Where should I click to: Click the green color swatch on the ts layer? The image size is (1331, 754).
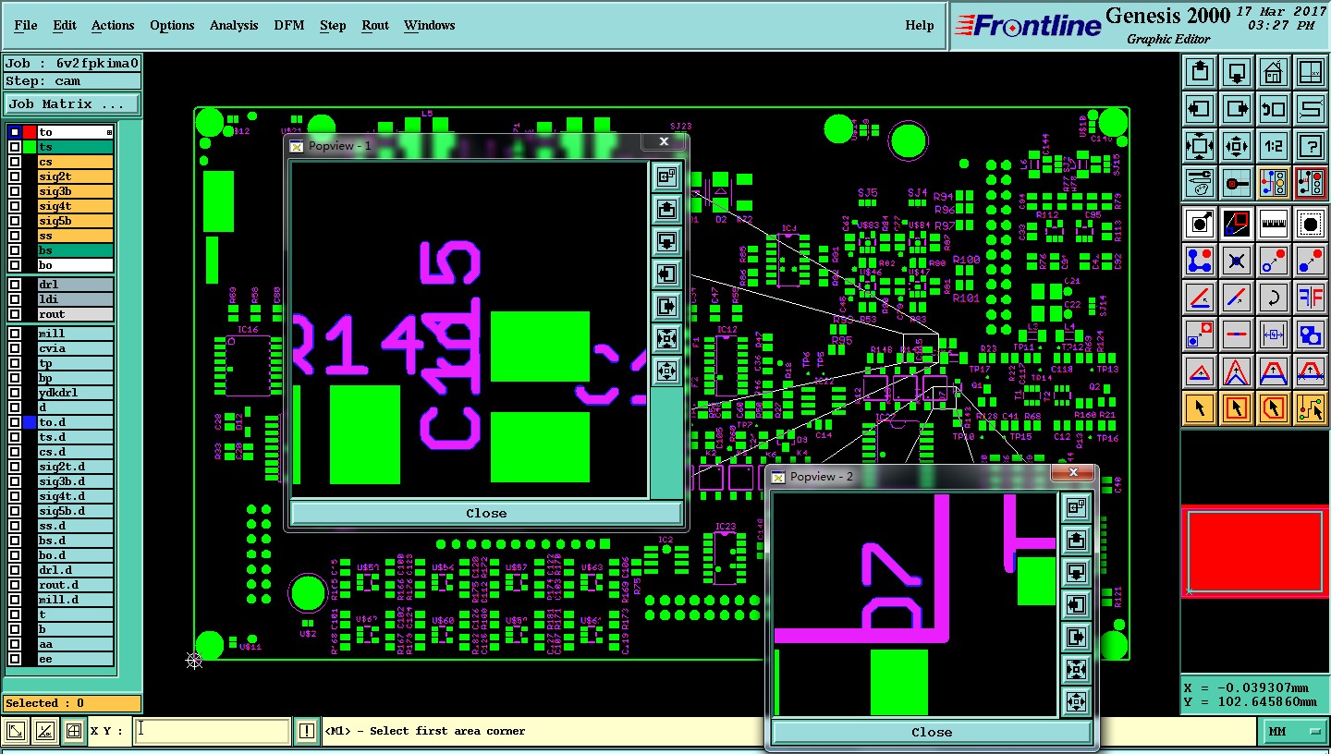click(30, 147)
